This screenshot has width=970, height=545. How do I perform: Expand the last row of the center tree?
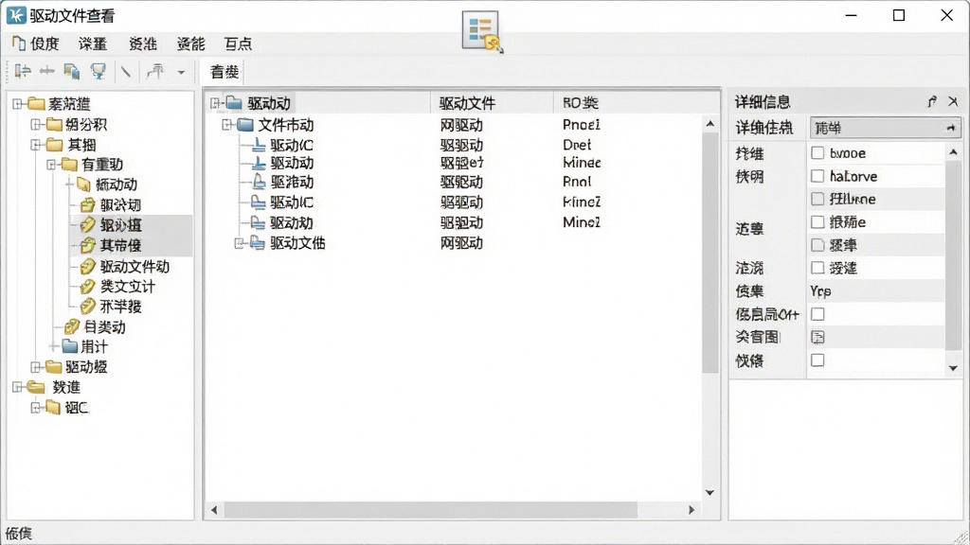(x=240, y=243)
